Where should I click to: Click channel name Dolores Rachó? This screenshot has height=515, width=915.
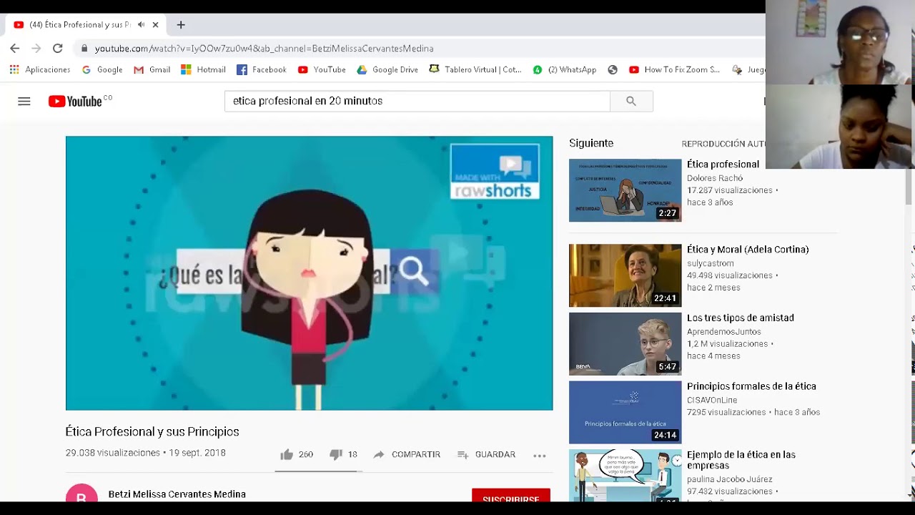coord(715,178)
